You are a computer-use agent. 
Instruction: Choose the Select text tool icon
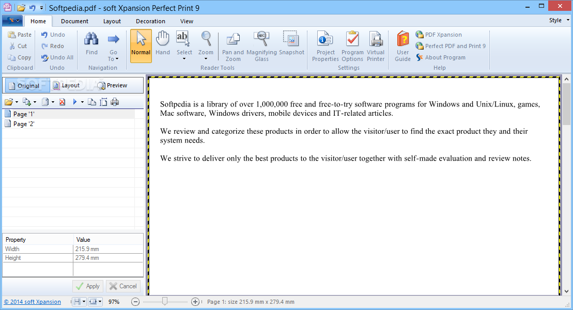point(183,39)
